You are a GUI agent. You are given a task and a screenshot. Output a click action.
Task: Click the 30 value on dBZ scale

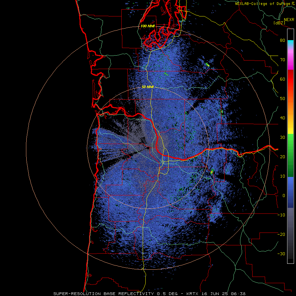coord(283,137)
